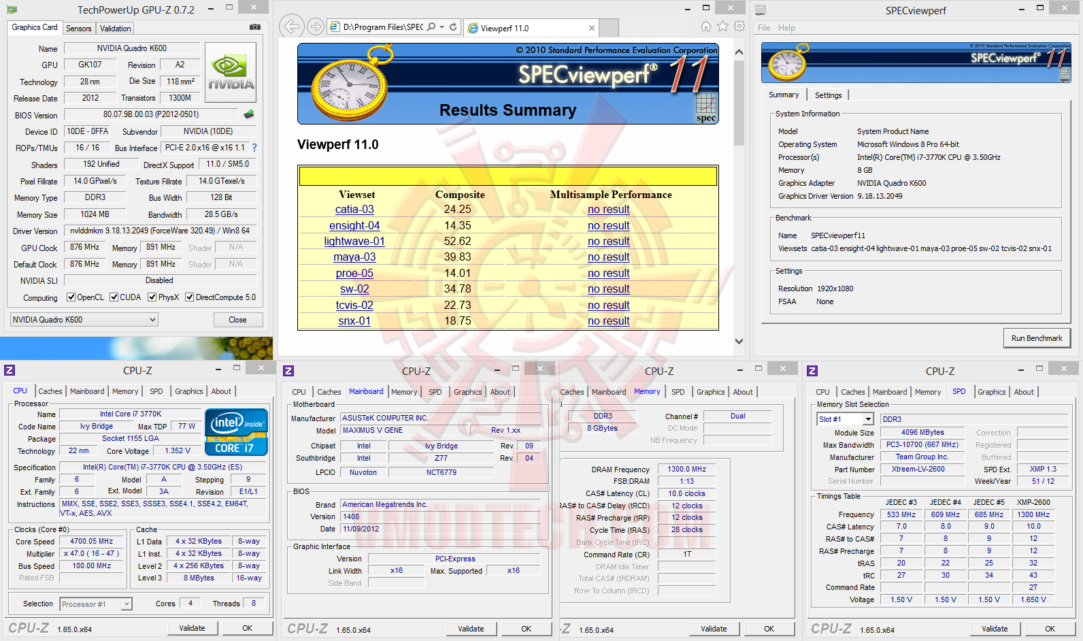Open the lightwave-01 viewset link
The width and height of the screenshot is (1083, 641).
pyautogui.click(x=354, y=242)
